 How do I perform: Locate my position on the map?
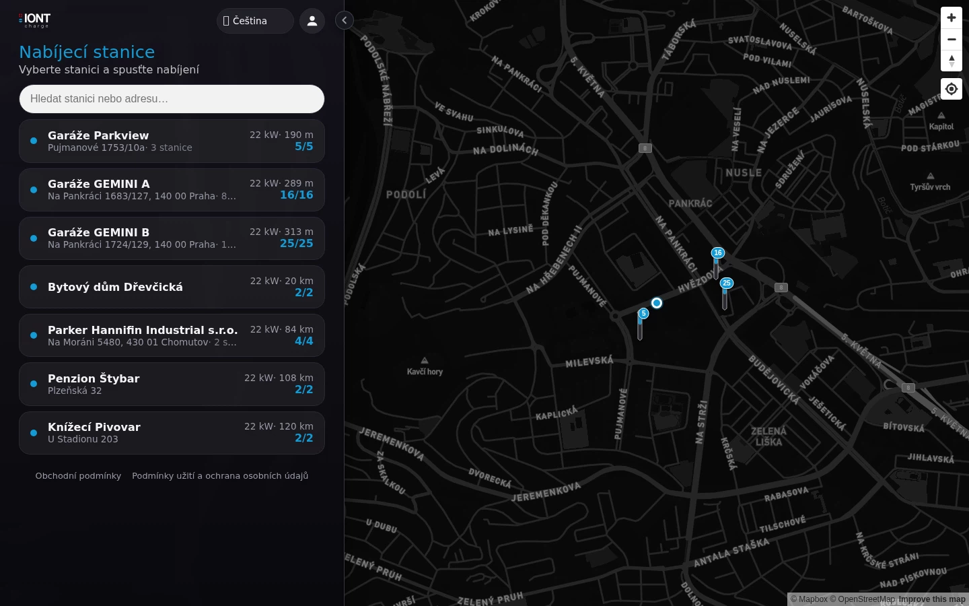[x=952, y=89]
